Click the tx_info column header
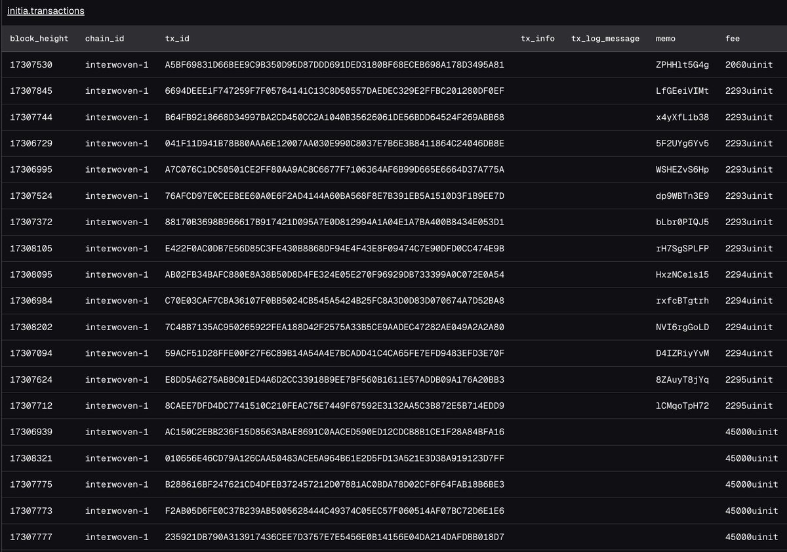 coord(538,39)
